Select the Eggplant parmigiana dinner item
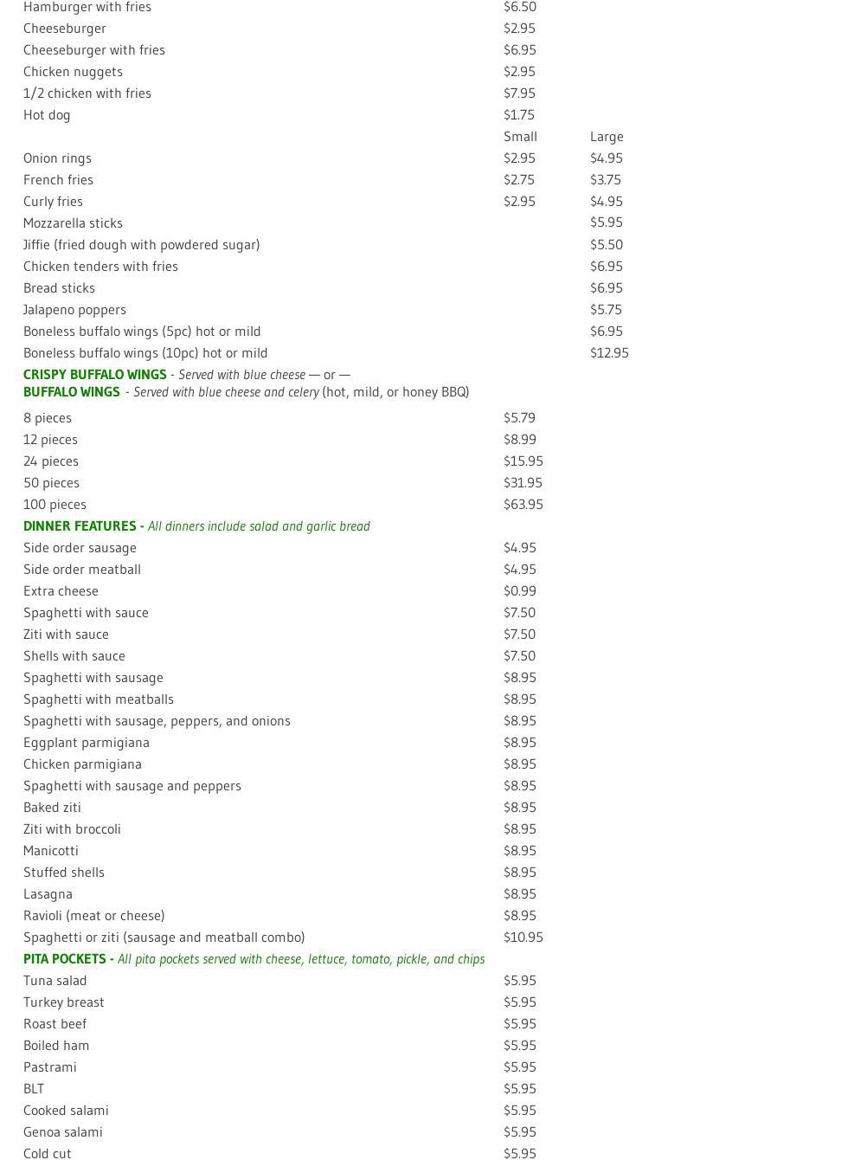848x1160 pixels. pos(87,743)
